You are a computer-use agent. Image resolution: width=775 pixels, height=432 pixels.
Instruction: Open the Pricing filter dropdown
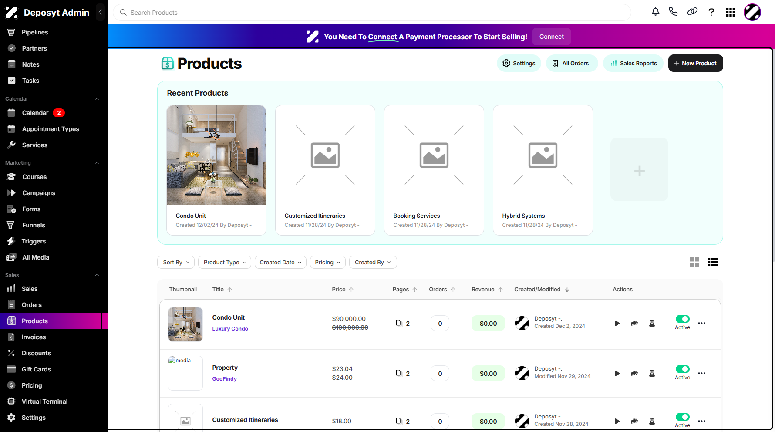point(328,262)
